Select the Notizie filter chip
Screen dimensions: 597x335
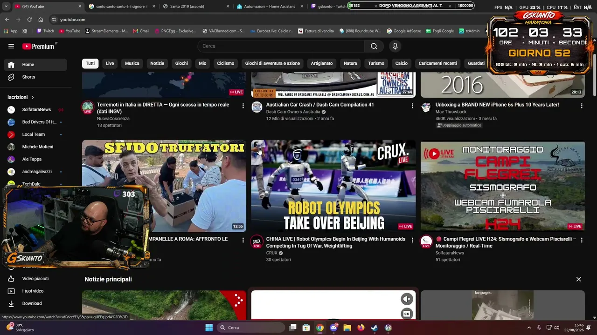(157, 63)
